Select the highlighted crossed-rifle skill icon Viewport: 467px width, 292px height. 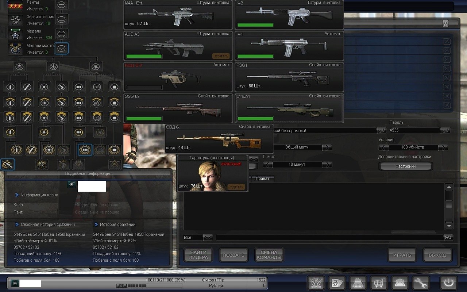[x=7, y=165]
